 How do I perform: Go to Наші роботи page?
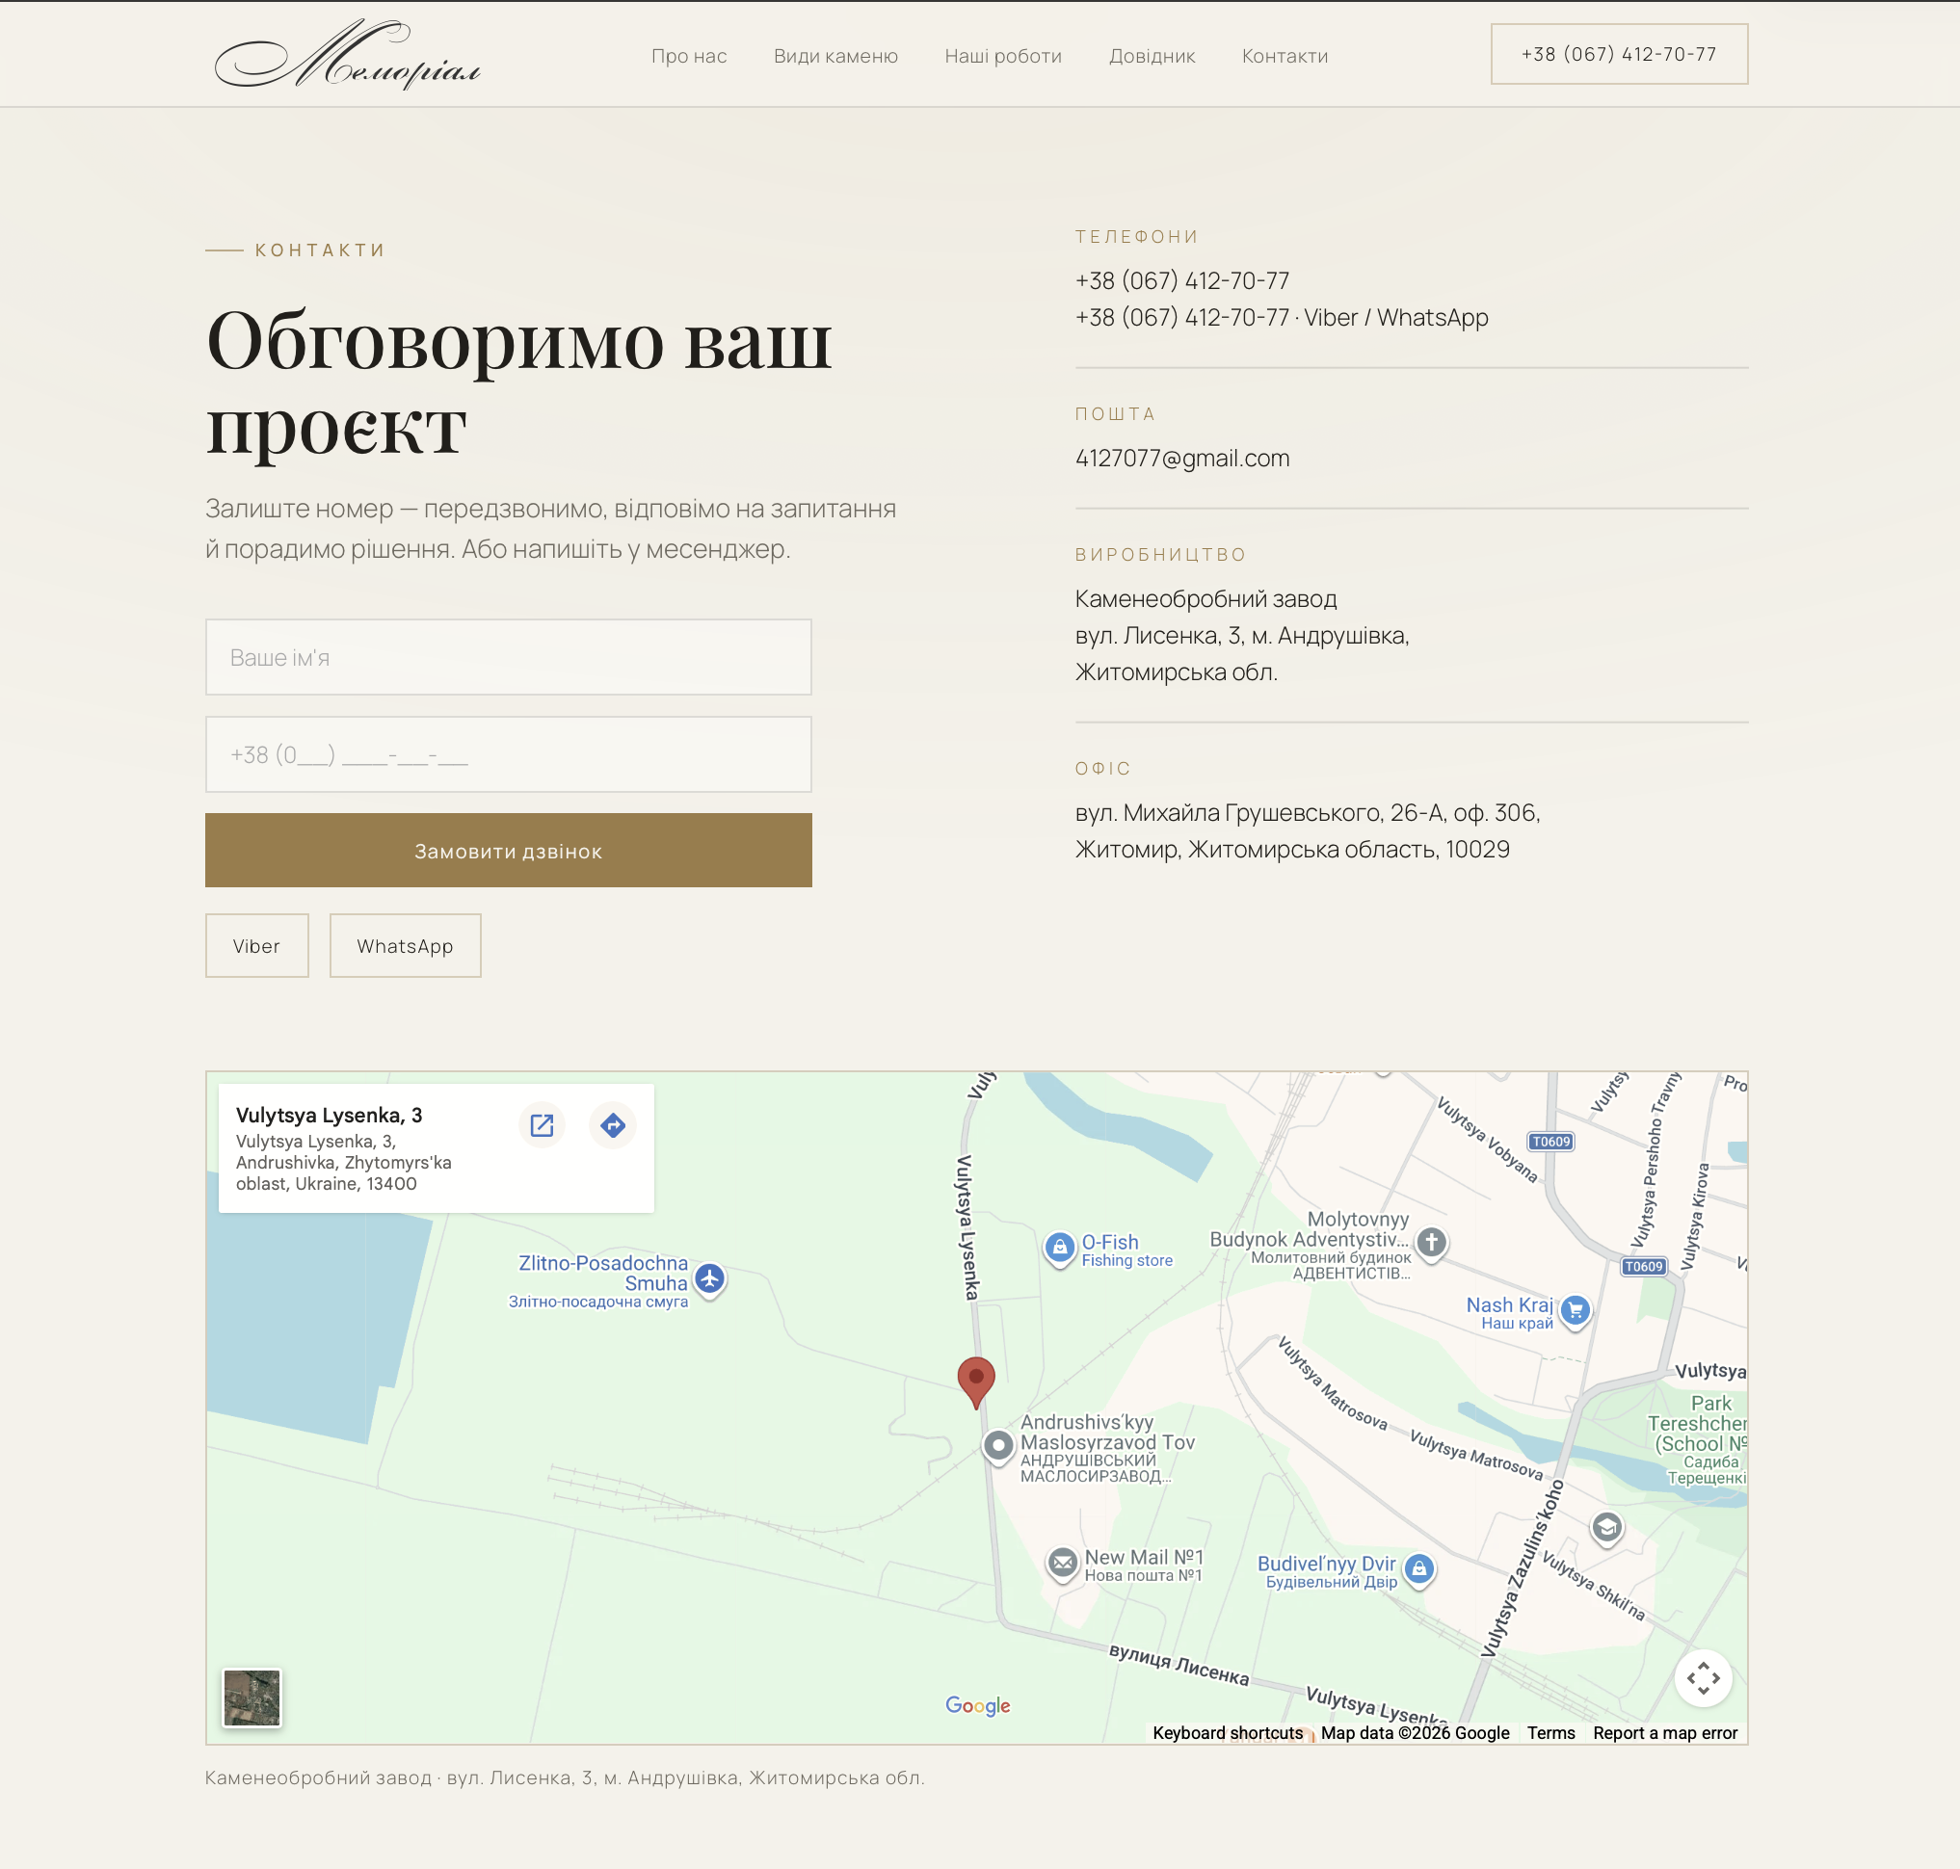pos(1002,56)
